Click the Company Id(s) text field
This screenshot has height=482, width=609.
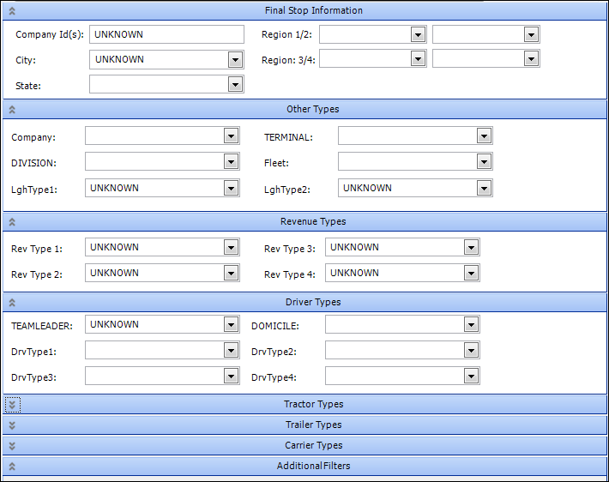(166, 34)
